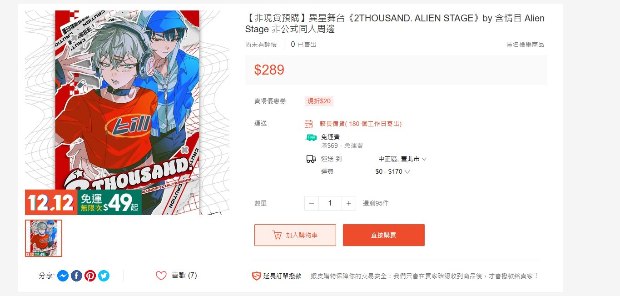Viewport: 620px width, 296px height.
Task: Share product on Facebook
Action: [x=76, y=276]
